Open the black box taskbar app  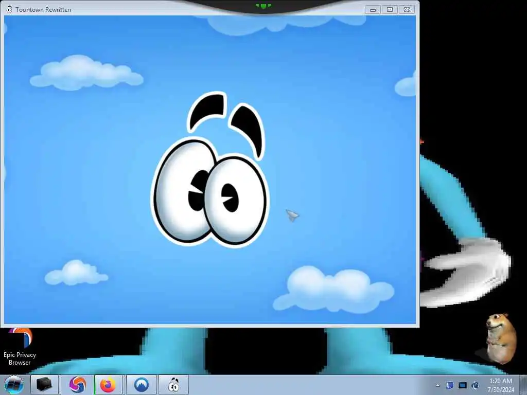[x=44, y=385]
